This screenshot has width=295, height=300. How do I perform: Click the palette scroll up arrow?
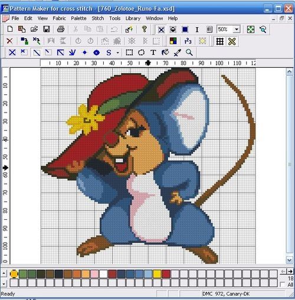click(4, 273)
